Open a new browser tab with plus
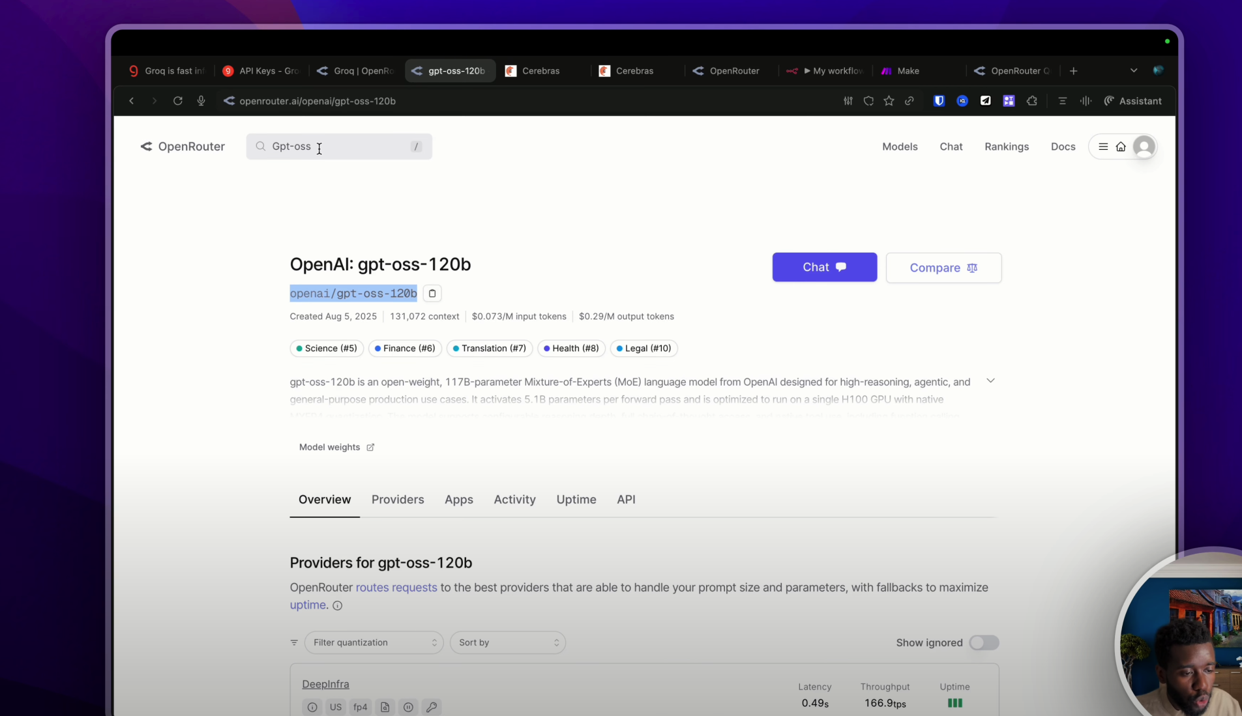Viewport: 1242px width, 716px height. [x=1073, y=71]
